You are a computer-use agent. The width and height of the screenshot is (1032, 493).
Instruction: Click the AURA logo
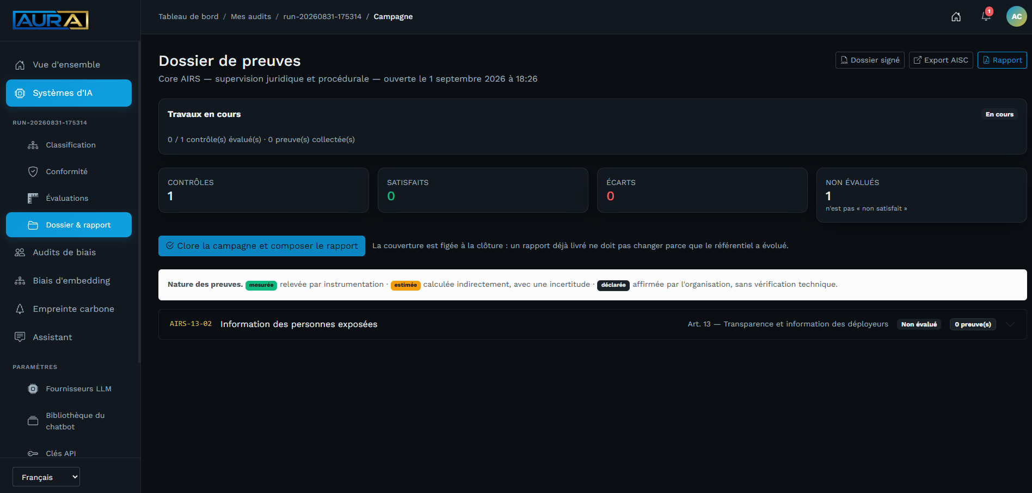tap(51, 20)
